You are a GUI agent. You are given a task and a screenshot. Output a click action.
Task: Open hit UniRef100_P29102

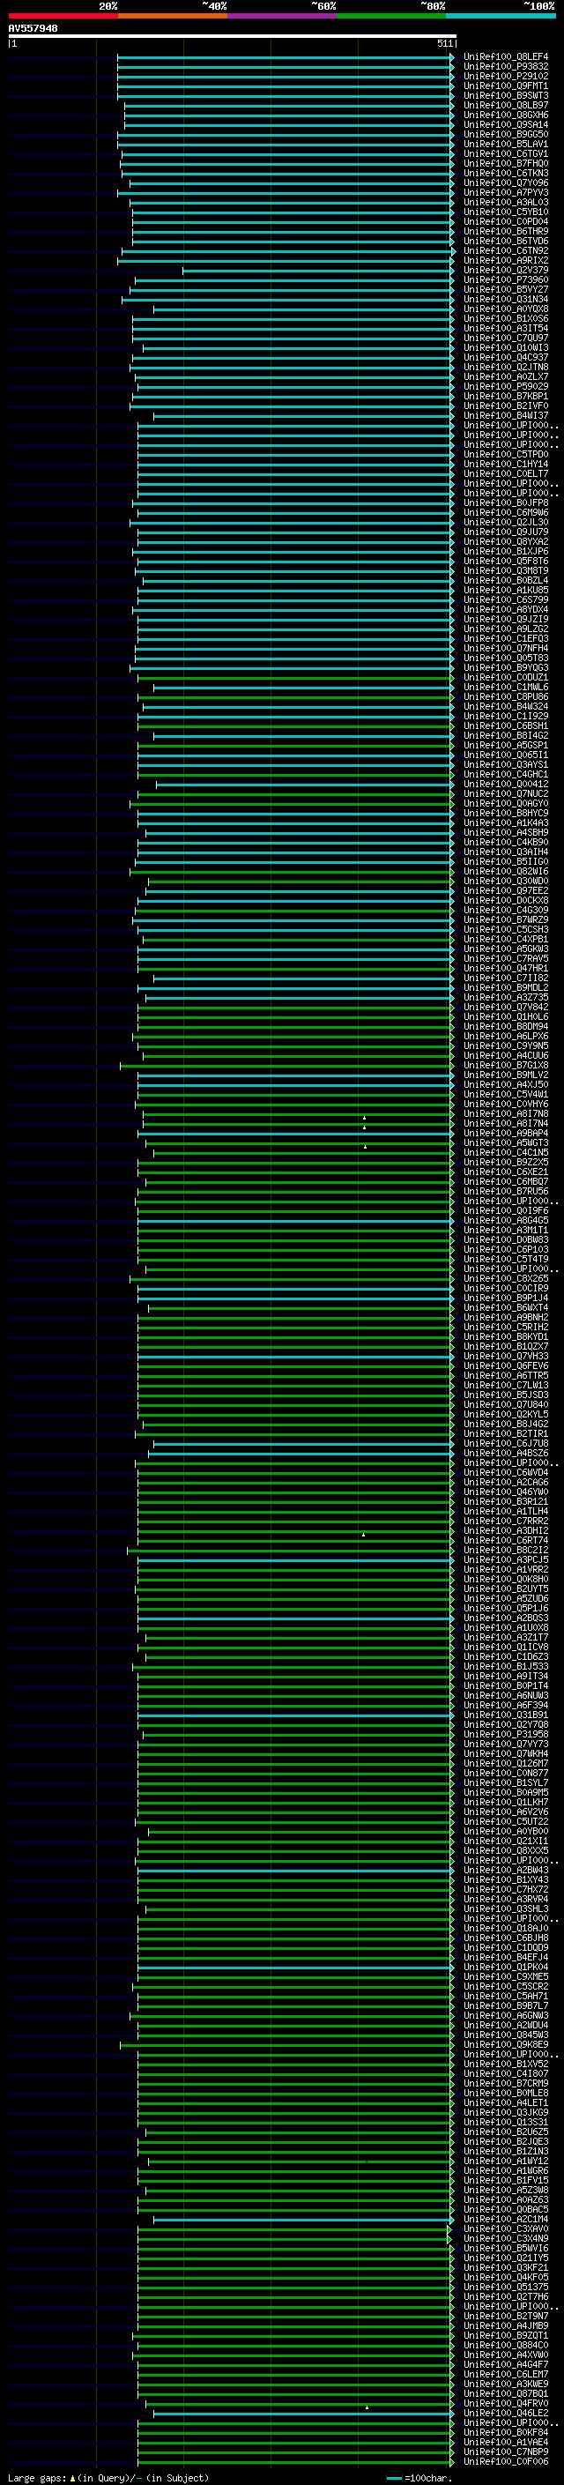pos(505,76)
